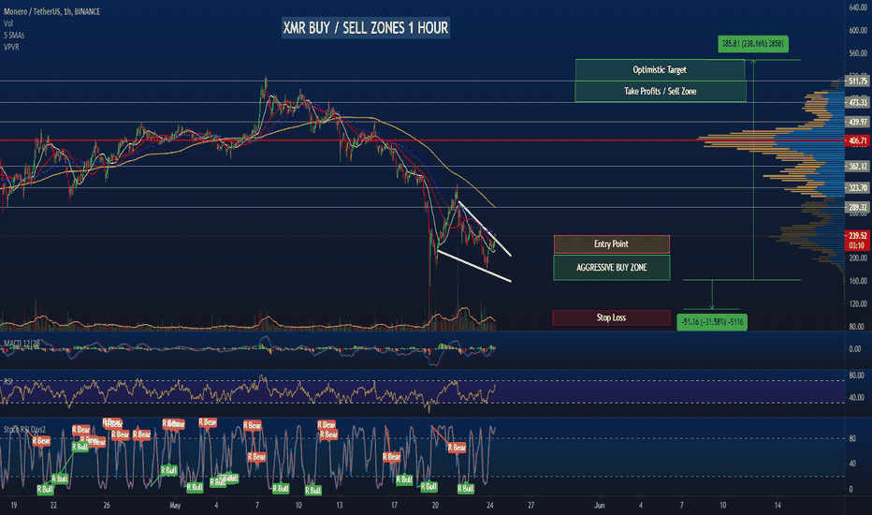The width and height of the screenshot is (872, 515).
Task: Click date '27' on the time axis
Action: coord(531,506)
